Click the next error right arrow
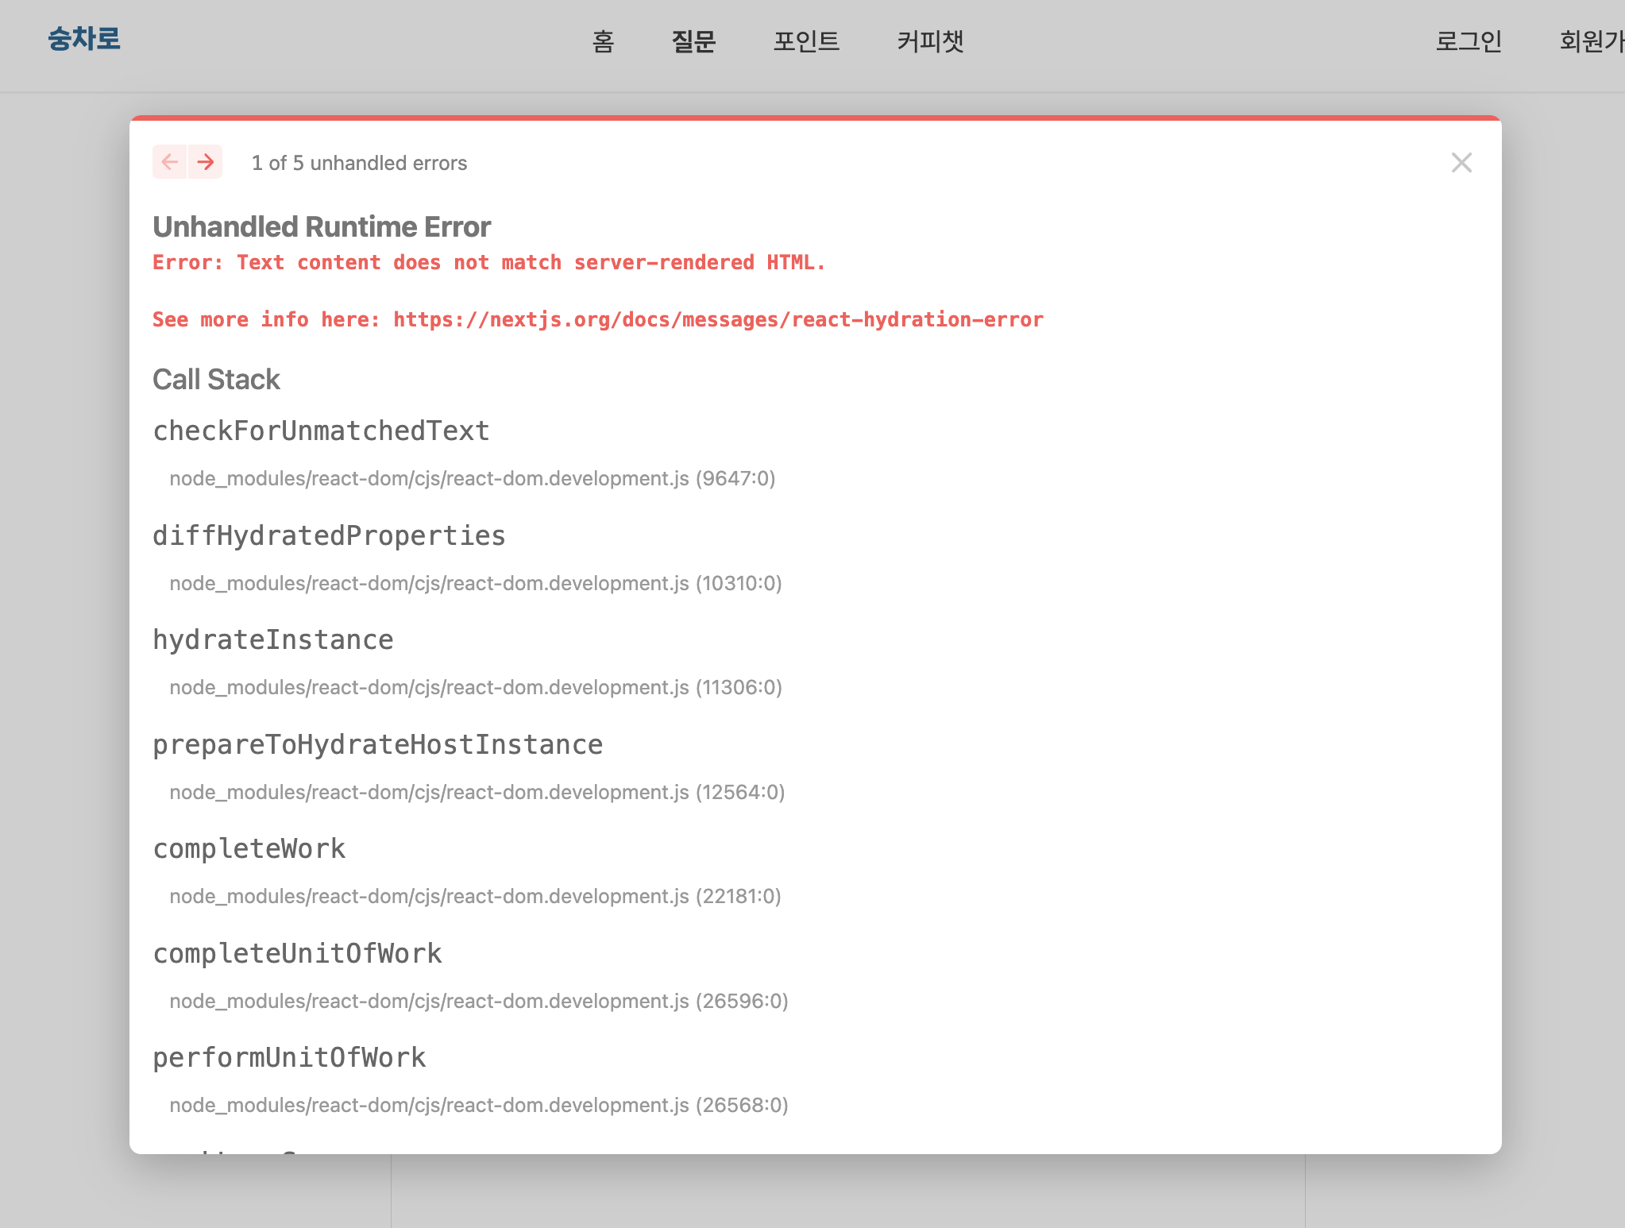Screen dimensions: 1625x1228 pyautogui.click(x=206, y=162)
